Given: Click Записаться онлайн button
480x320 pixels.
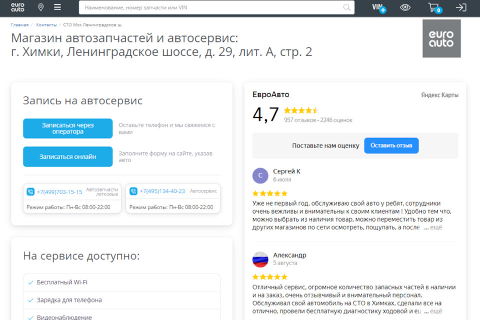Looking at the screenshot, I should pyautogui.click(x=67, y=156).
